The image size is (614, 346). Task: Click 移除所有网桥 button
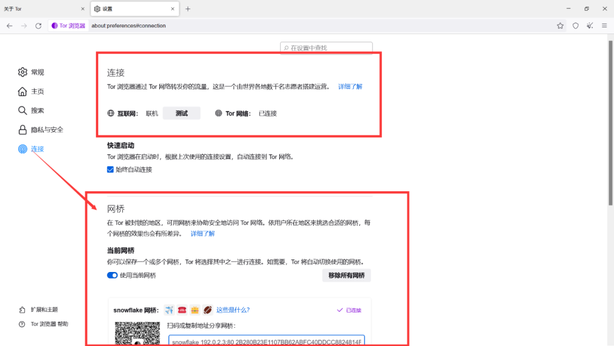pos(347,275)
